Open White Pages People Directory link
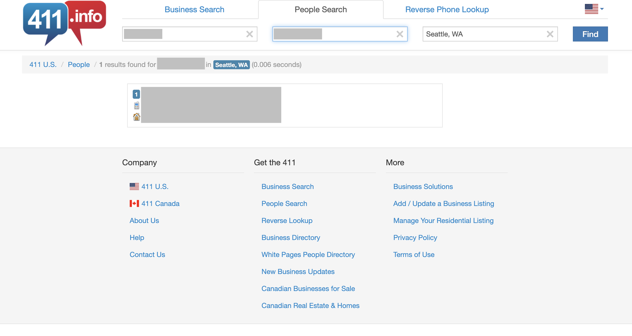Image resolution: width=632 pixels, height=336 pixels. pyautogui.click(x=308, y=254)
